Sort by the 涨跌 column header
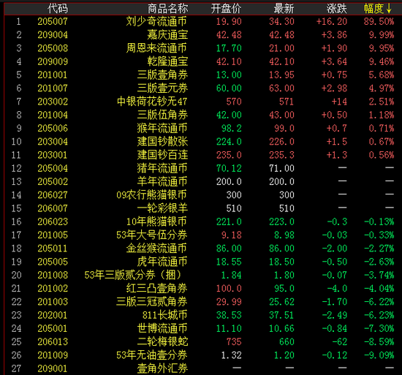 [x=337, y=9]
